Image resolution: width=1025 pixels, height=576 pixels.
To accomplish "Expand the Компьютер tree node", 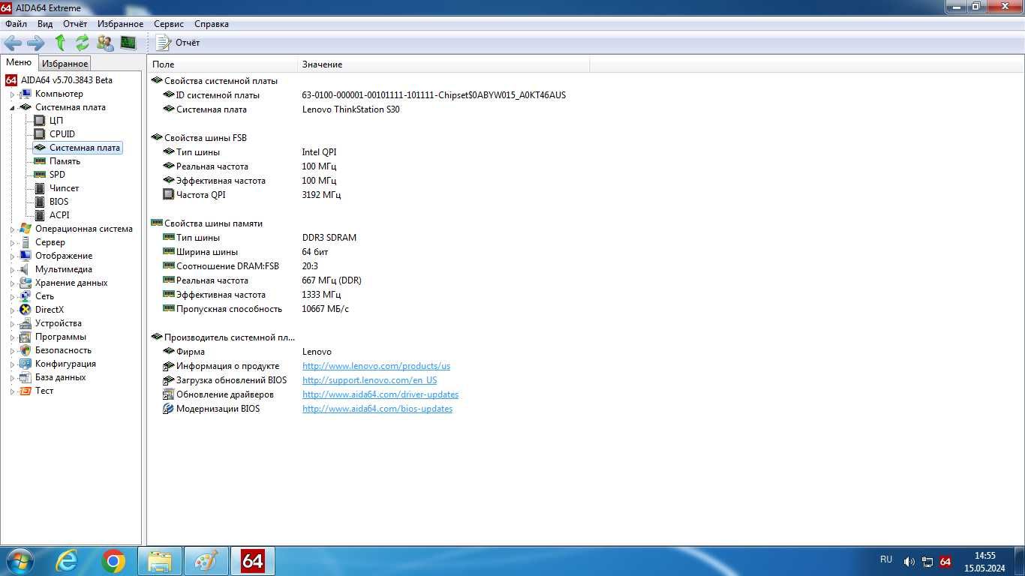I will click(x=12, y=94).
